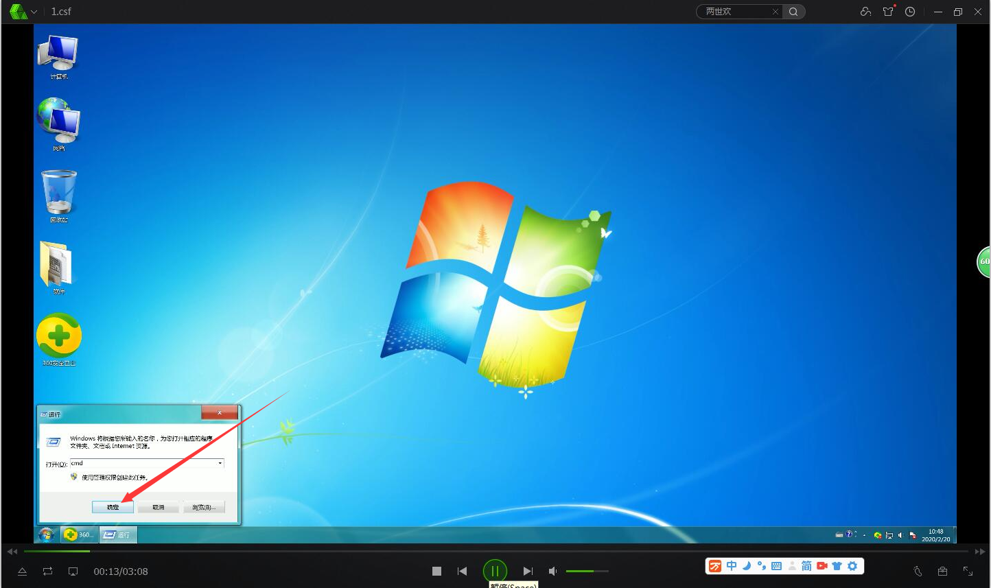Clear the search box text
The width and height of the screenshot is (991, 588).
click(x=776, y=12)
